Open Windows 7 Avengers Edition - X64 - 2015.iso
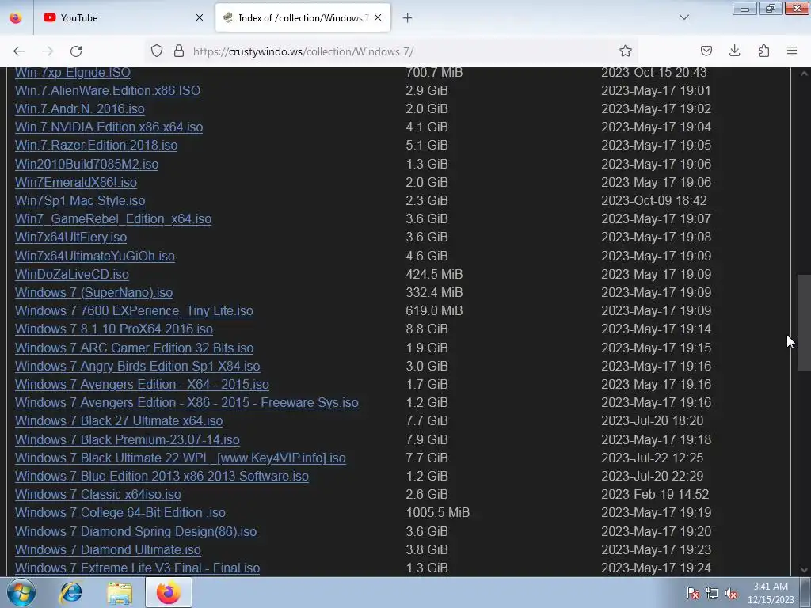The width and height of the screenshot is (811, 608). [142, 385]
